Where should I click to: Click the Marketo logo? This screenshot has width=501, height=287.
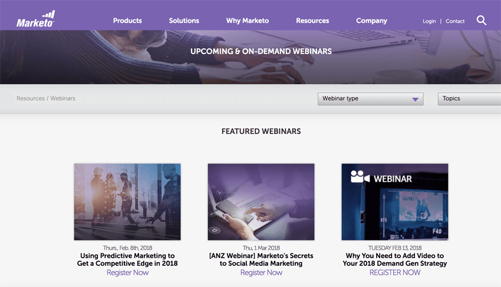tap(35, 19)
